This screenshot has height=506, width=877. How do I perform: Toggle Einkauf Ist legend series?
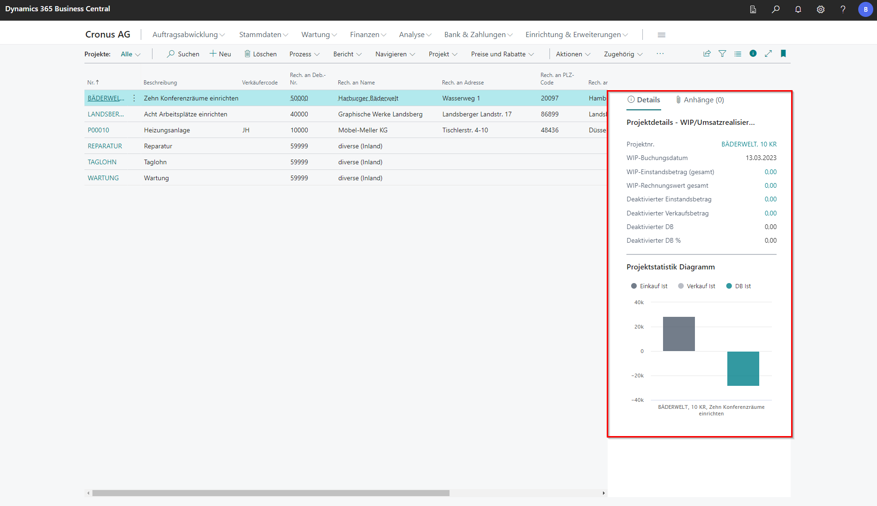tap(649, 286)
